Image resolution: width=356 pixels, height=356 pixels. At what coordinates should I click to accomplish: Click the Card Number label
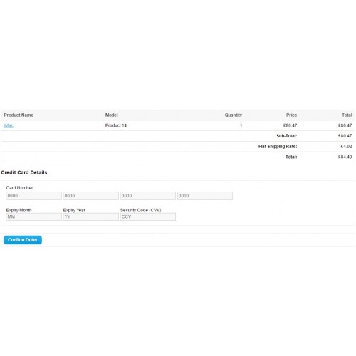tap(19, 188)
